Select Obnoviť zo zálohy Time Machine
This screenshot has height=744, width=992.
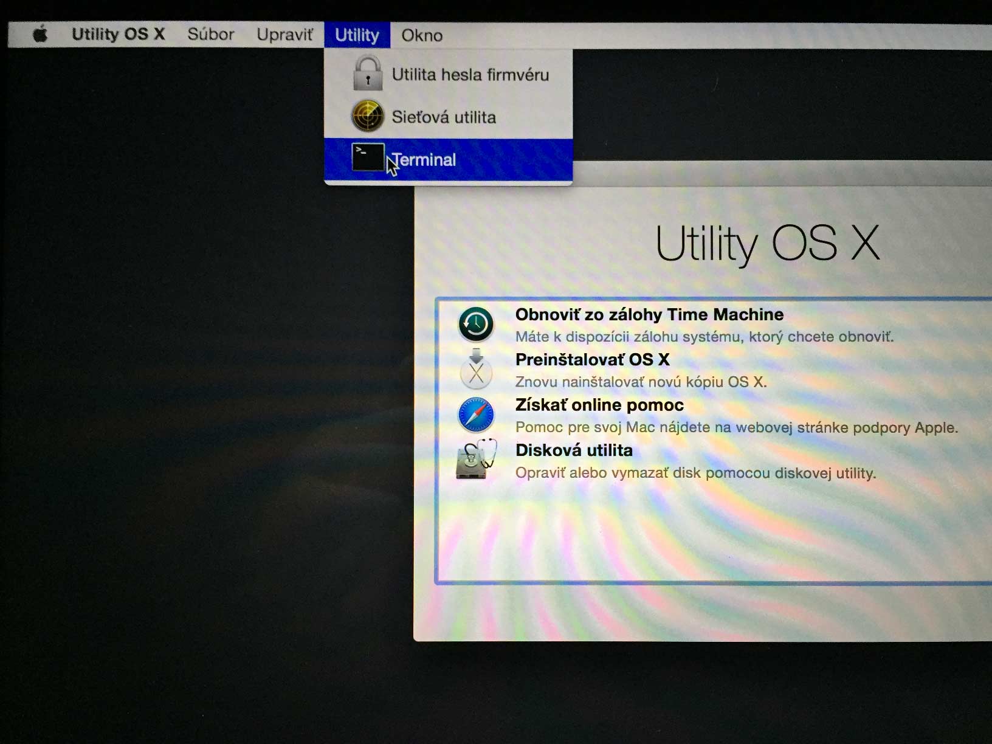[649, 315]
